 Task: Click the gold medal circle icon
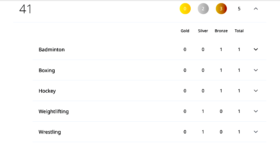point(185,9)
